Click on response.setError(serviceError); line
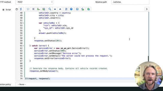Screen dimensions: 163x91 pos(52,58)
